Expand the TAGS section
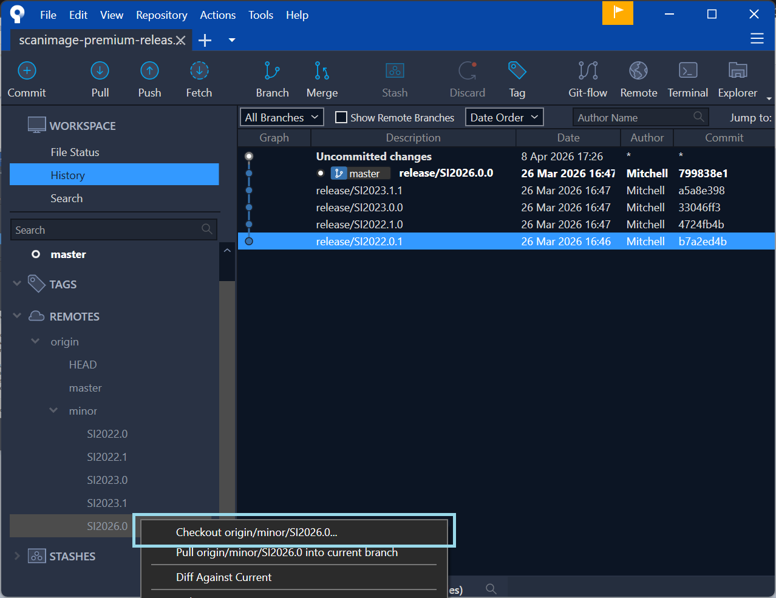The image size is (776, 598). point(17,284)
